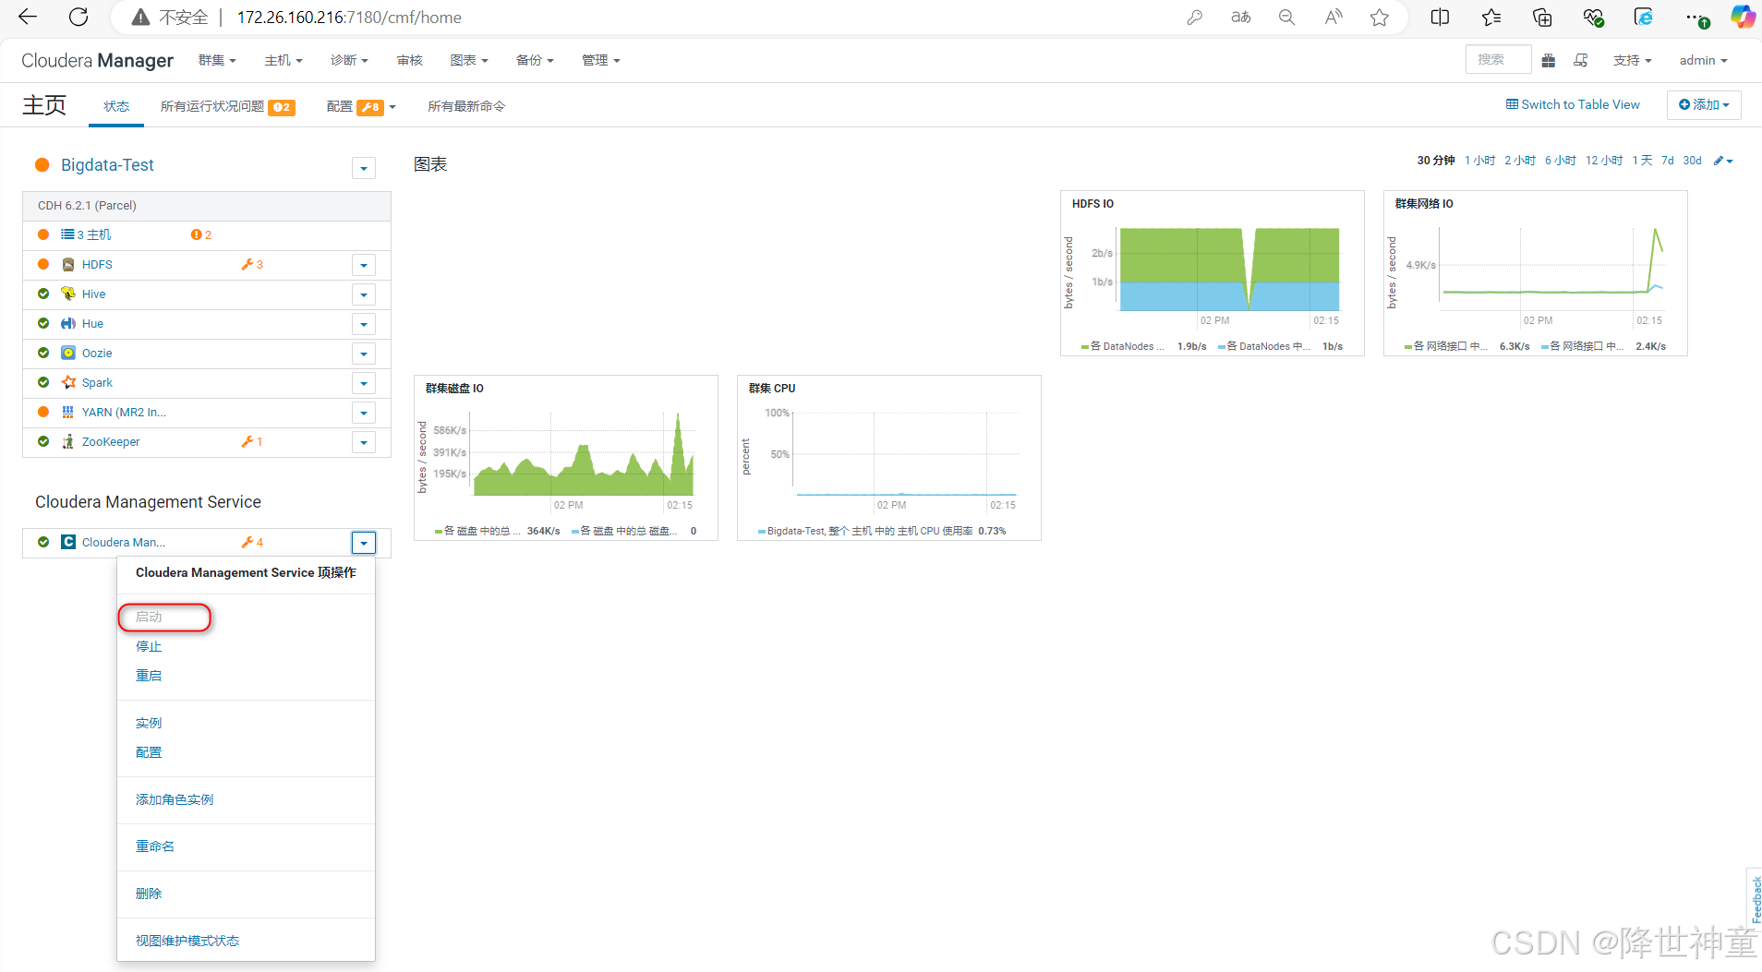
Task: Select 停止 in the service actions menu
Action: (149, 646)
